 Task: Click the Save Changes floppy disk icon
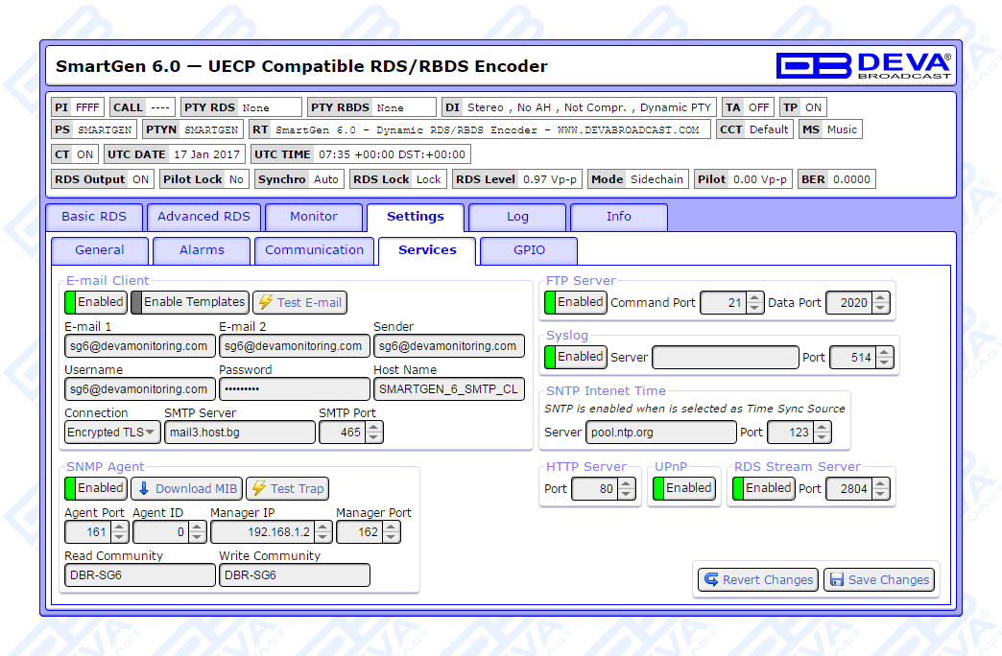tap(836, 579)
